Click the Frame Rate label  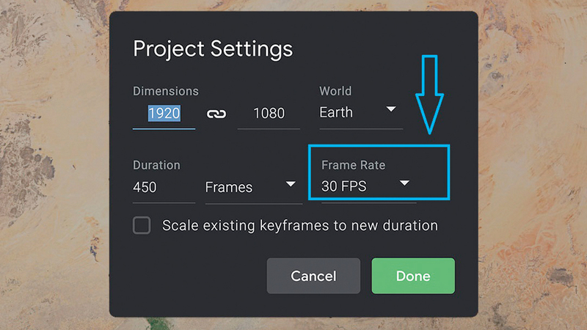[x=354, y=165]
